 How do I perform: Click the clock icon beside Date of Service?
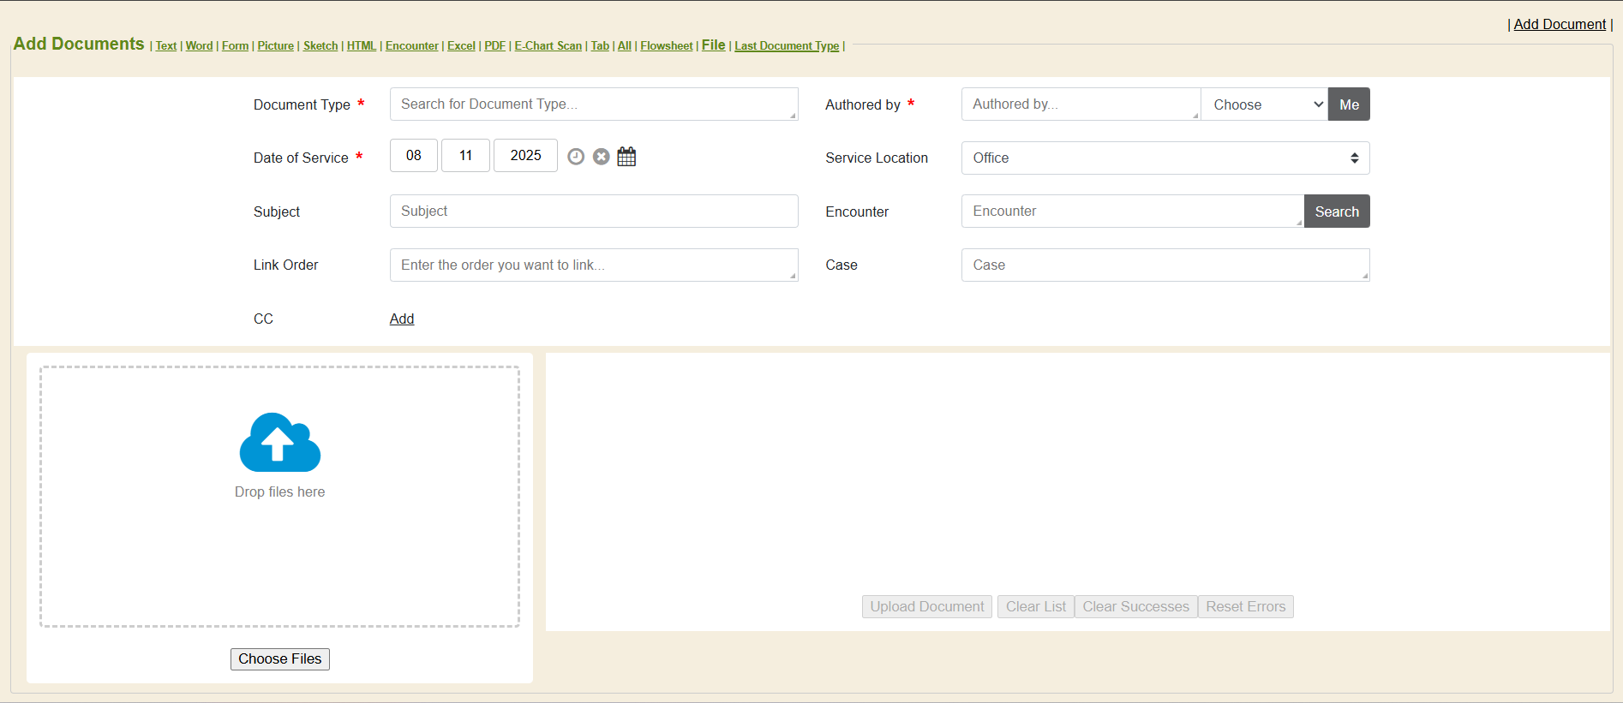click(x=576, y=157)
